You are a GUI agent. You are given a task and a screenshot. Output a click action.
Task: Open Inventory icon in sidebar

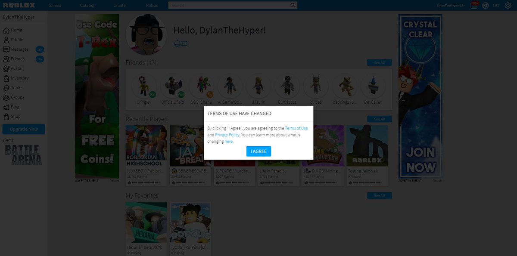pos(6,78)
